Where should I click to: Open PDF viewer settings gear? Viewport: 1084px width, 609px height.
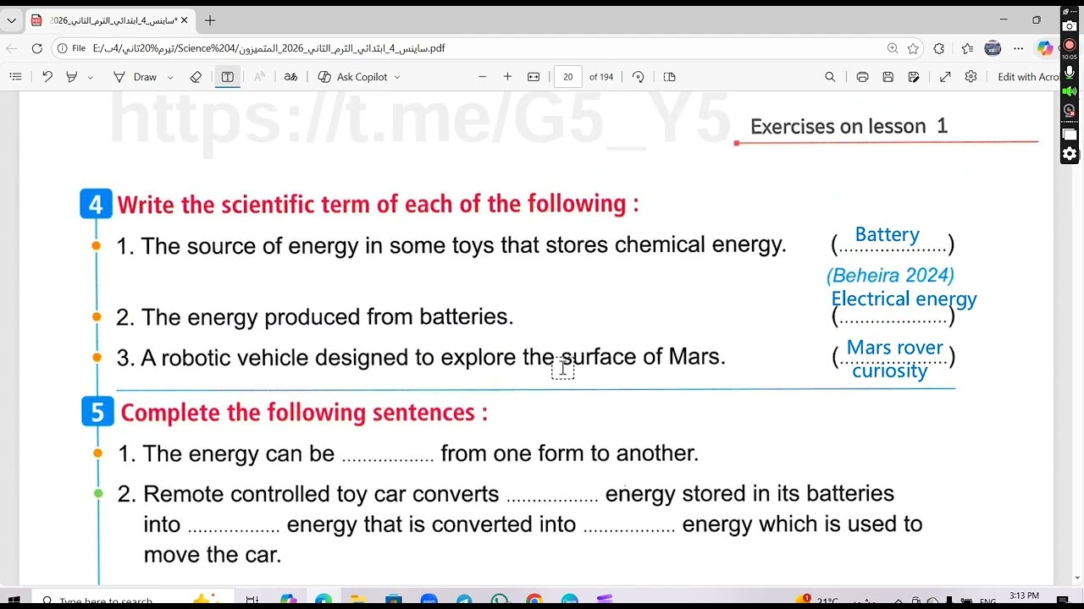pos(971,77)
